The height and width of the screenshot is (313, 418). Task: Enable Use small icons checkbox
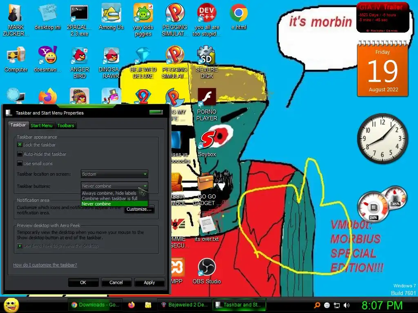20,163
